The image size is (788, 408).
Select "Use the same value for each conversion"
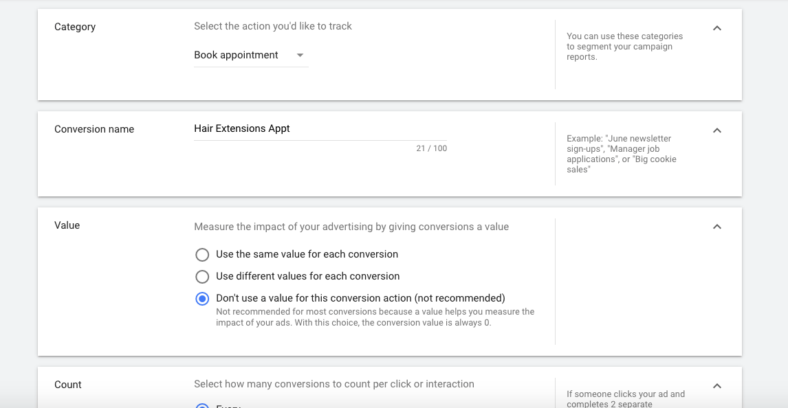tap(202, 254)
